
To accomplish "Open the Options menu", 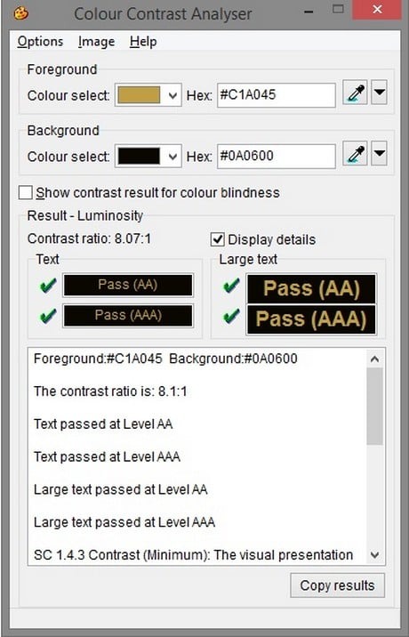I will [40, 42].
